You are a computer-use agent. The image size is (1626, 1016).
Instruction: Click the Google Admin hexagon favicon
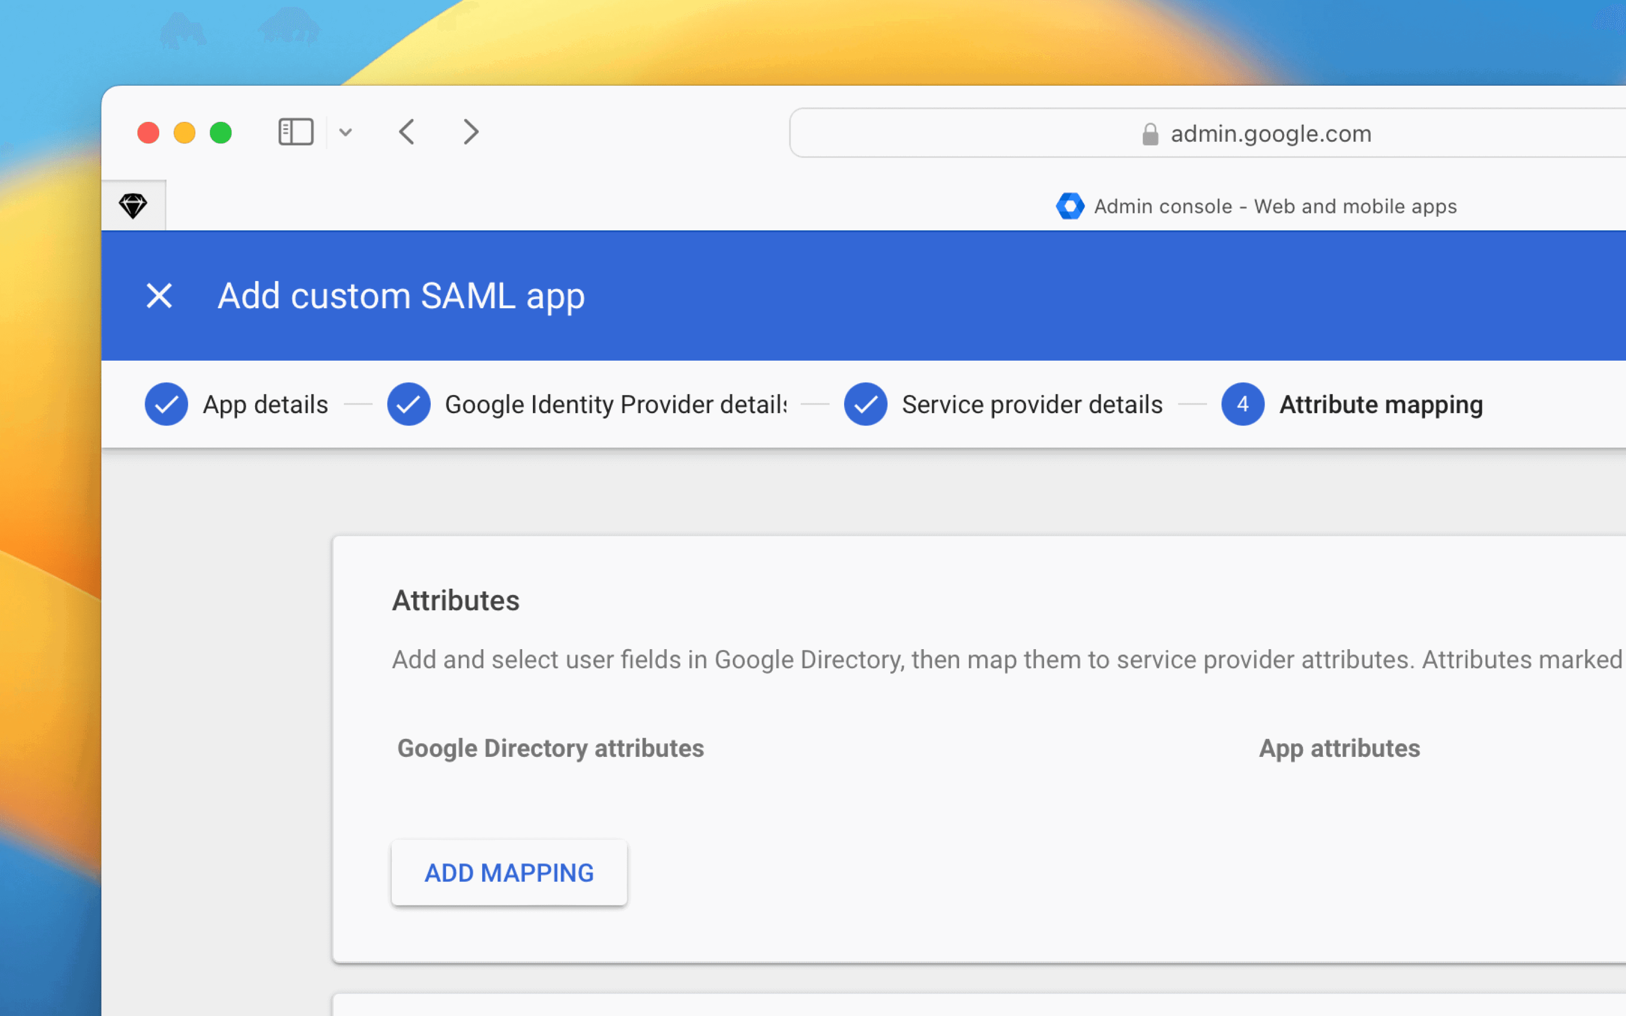click(1070, 206)
